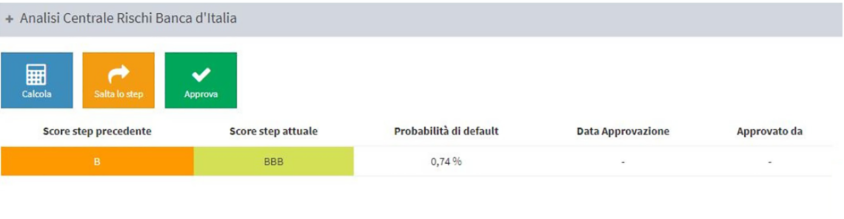Click the dash under Approvato da
The image size is (844, 219).
click(x=770, y=162)
